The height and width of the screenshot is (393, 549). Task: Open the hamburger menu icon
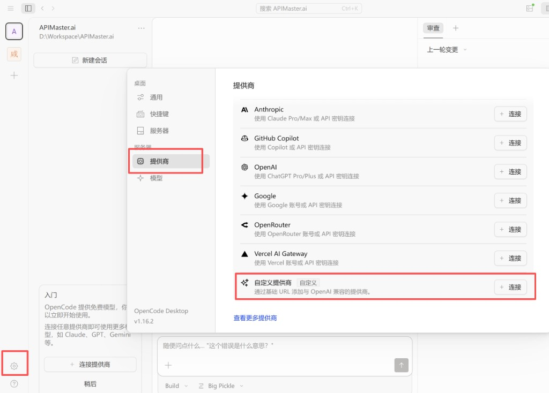[x=11, y=8]
